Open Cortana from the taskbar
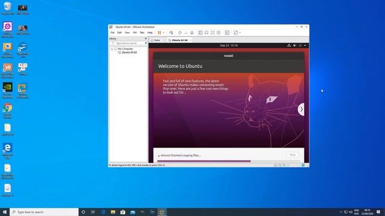This screenshot has height=216, width=385. (x=84, y=212)
